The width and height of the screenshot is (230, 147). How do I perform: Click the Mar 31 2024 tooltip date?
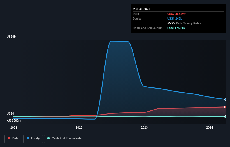click(141, 9)
